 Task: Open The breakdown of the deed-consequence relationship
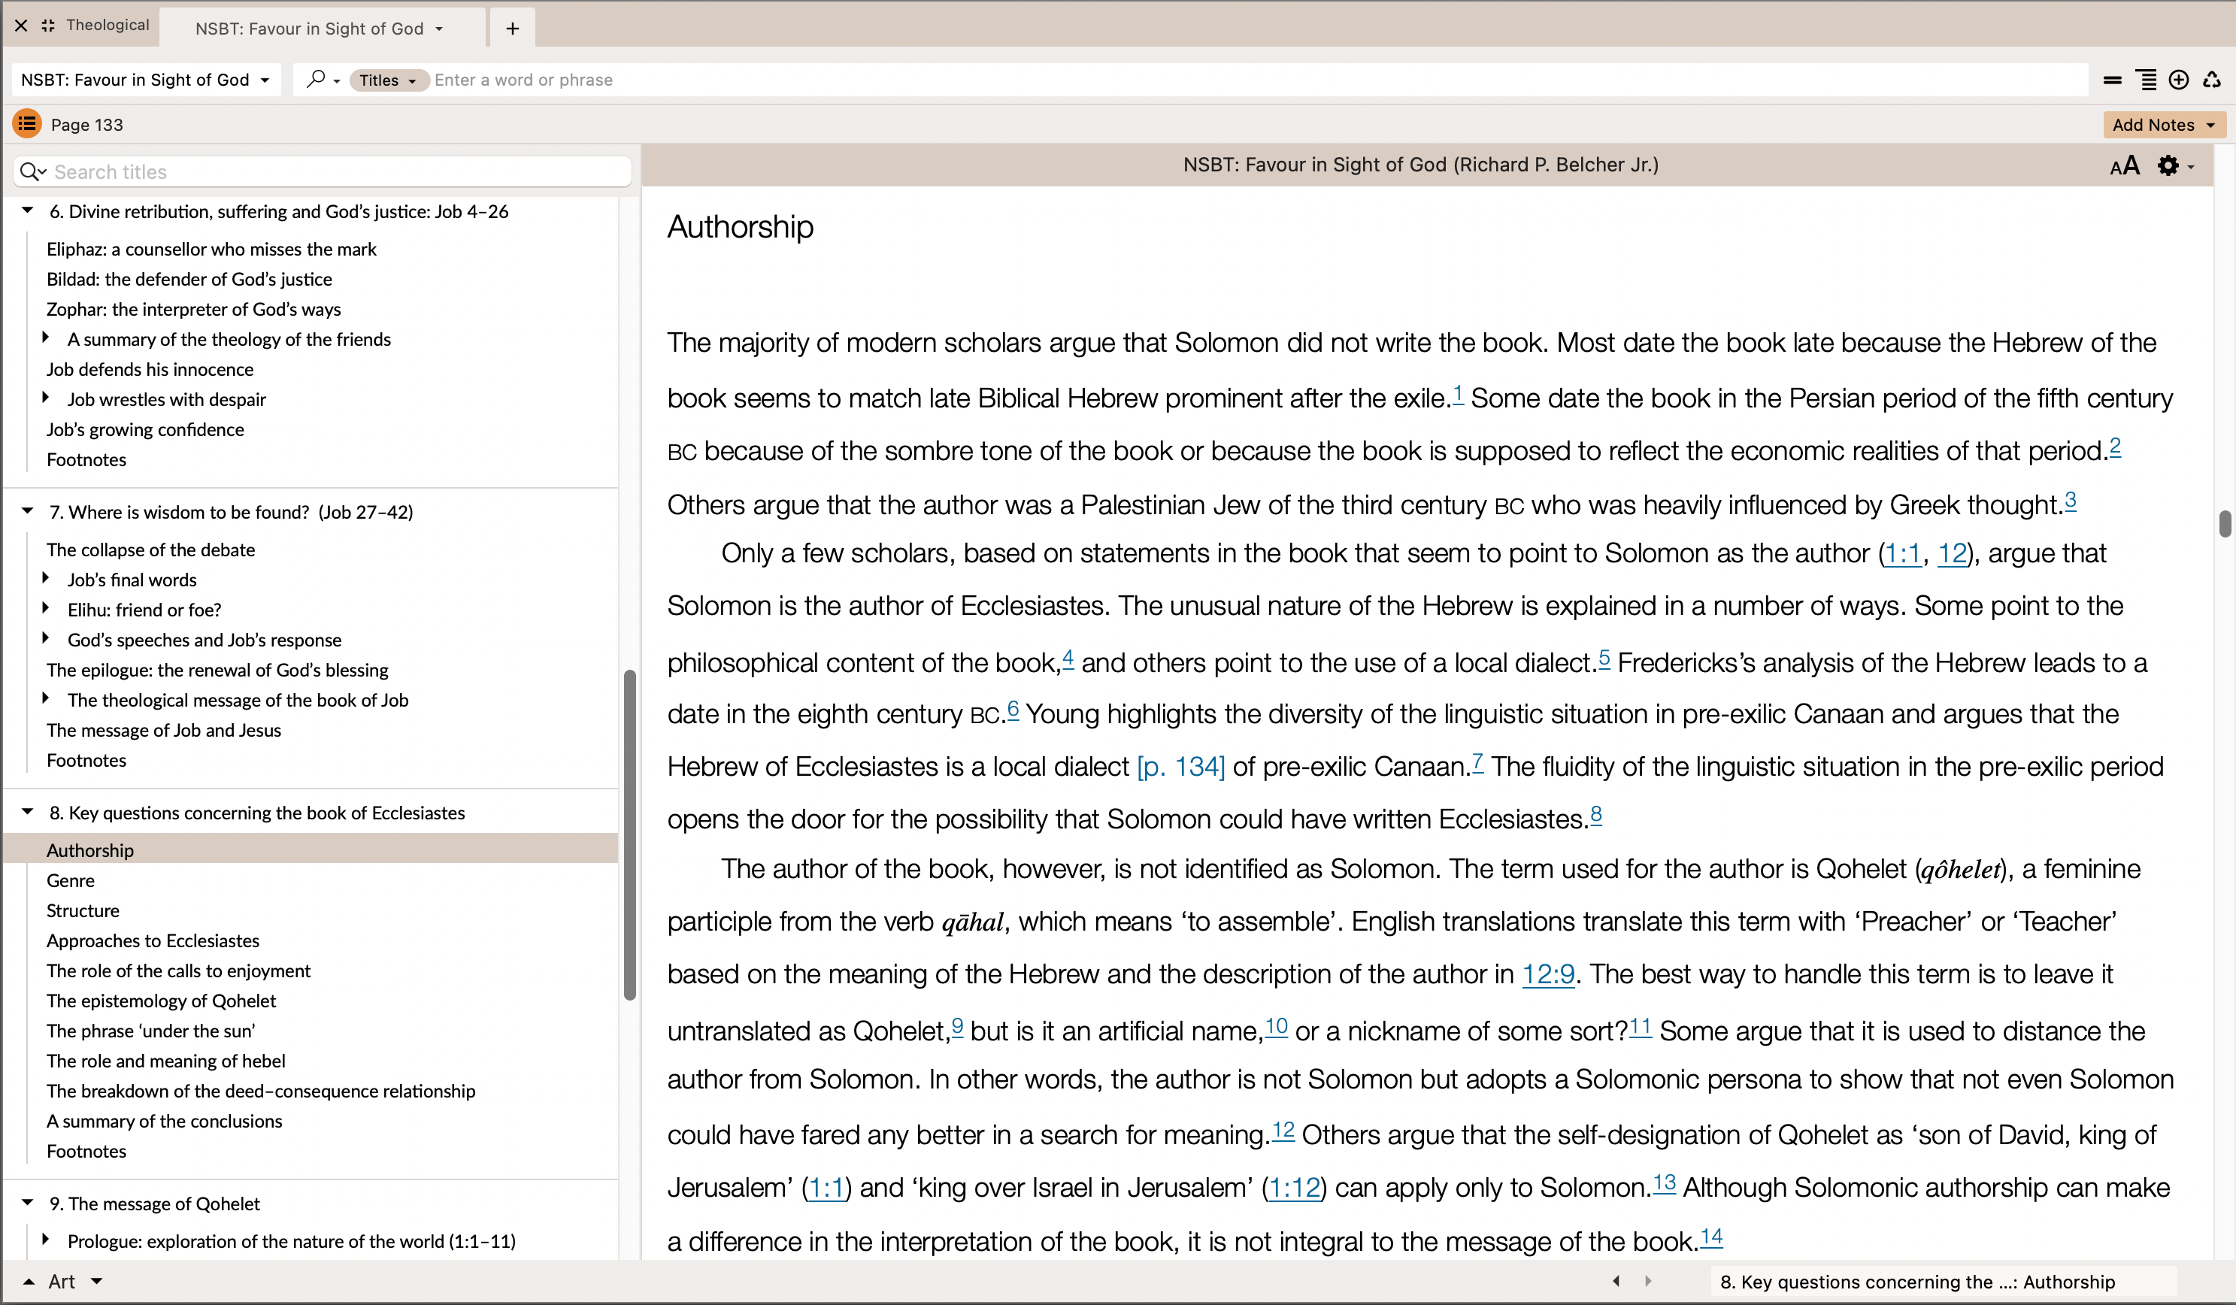click(x=261, y=1092)
